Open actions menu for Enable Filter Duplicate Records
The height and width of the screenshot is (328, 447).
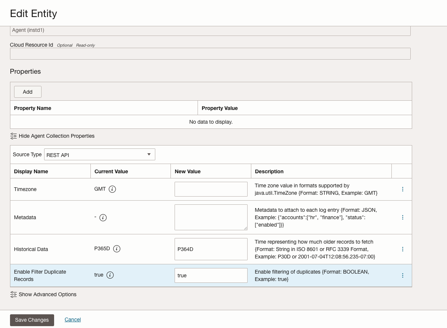pyautogui.click(x=403, y=275)
